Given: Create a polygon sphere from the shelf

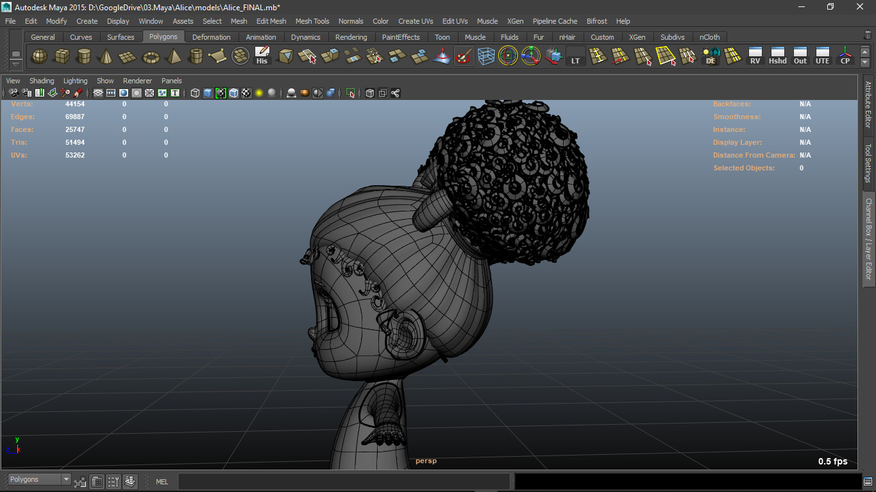Looking at the screenshot, I should point(40,57).
